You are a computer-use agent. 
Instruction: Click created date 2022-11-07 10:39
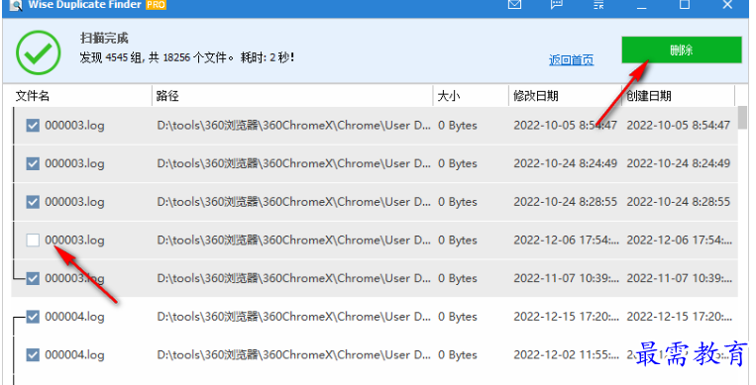pyautogui.click(x=680, y=278)
